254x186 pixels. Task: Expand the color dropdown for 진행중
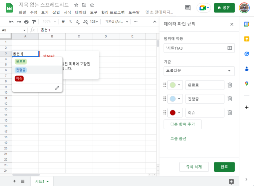175,99
